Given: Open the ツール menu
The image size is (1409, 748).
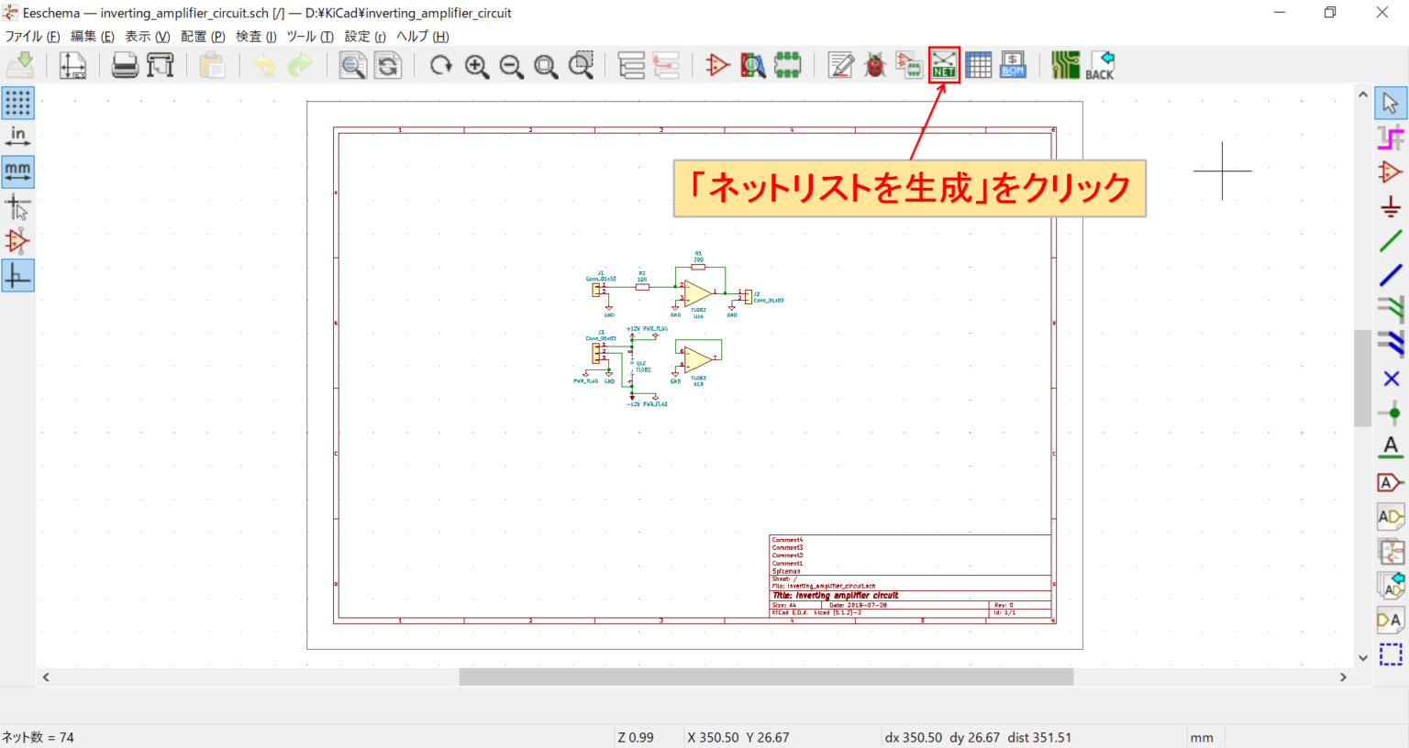Looking at the screenshot, I should [x=309, y=36].
